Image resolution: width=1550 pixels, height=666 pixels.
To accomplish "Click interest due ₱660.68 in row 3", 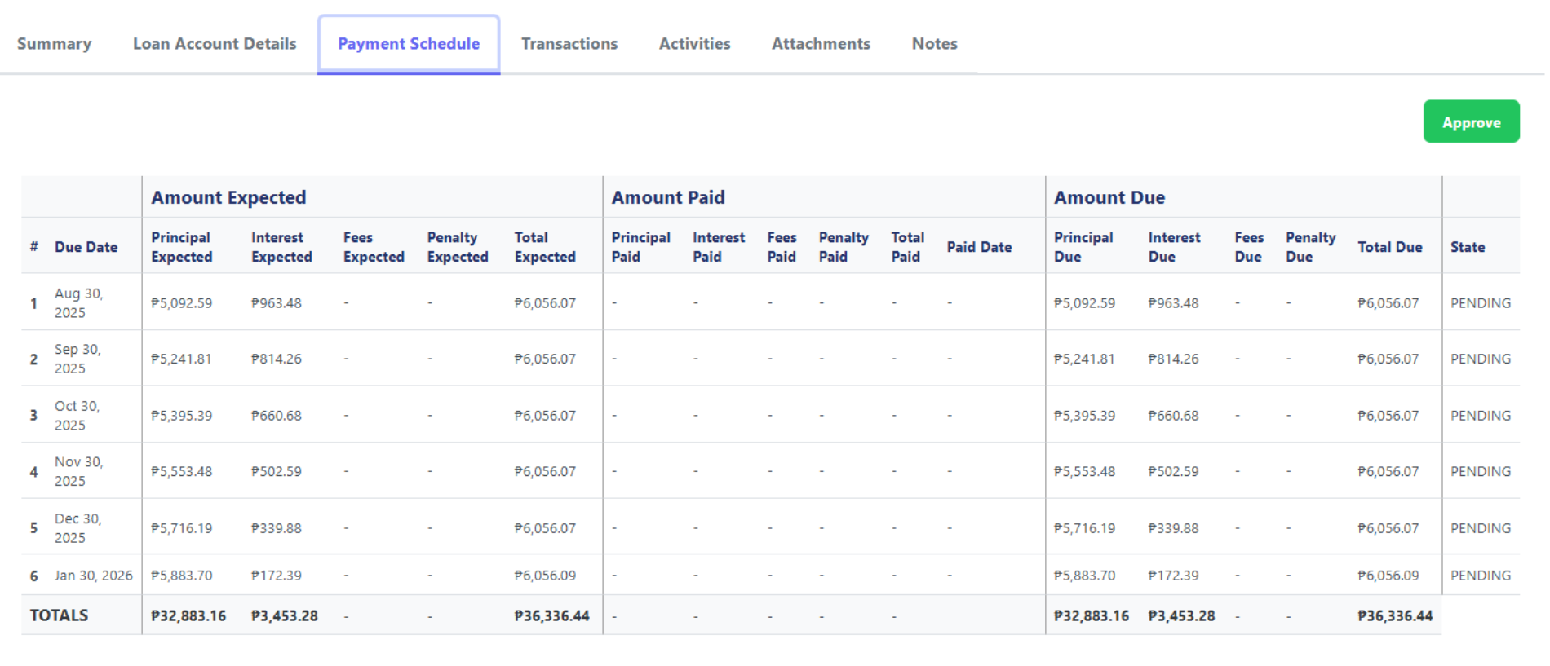I will tap(1173, 415).
